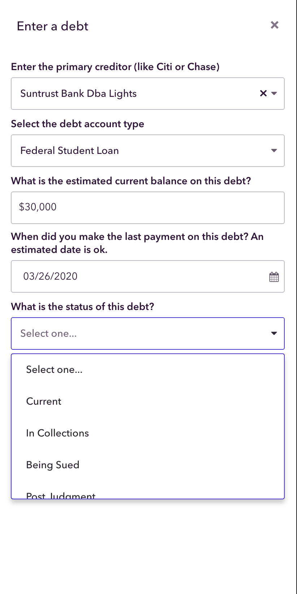The width and height of the screenshot is (297, 594).
Task: Click the 'Enter the primary creditor' label
Action: pos(115,67)
